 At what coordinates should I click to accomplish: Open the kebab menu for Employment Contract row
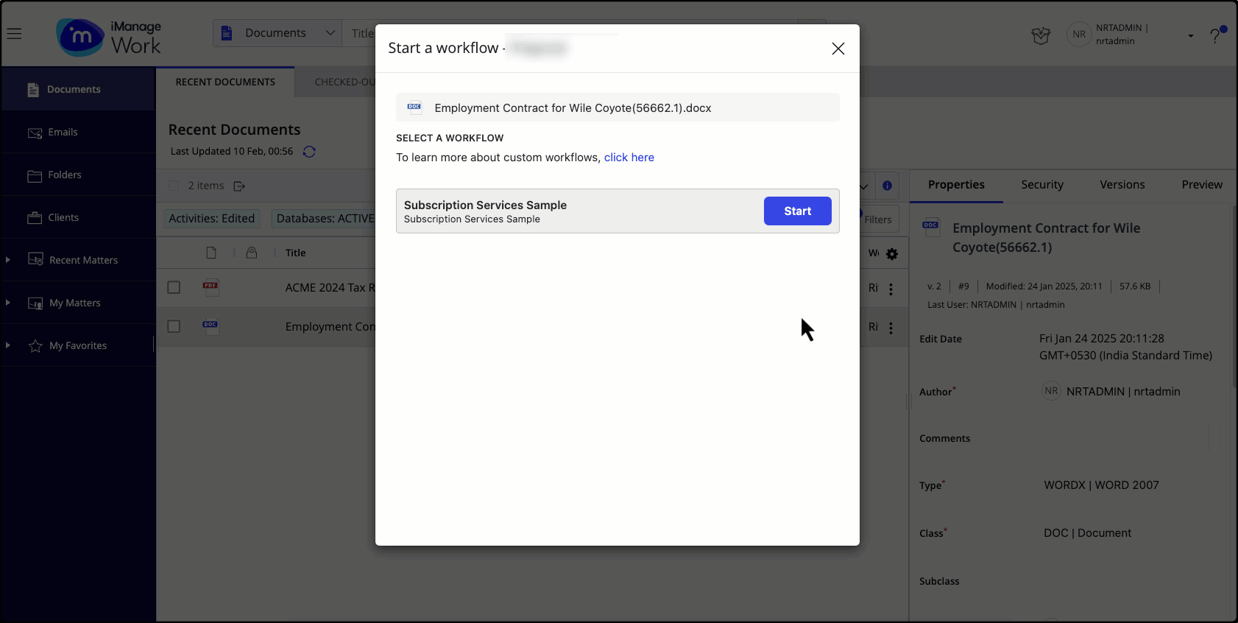coord(891,328)
